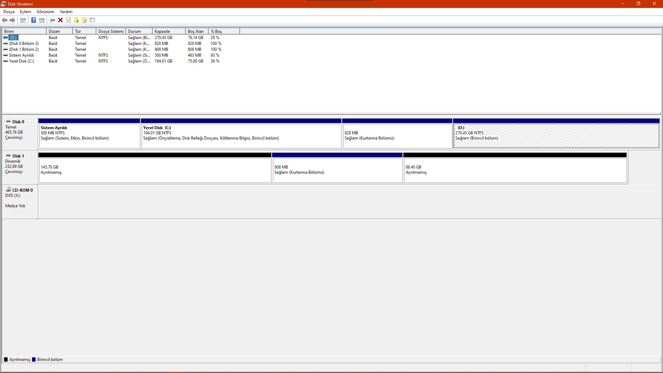Click the (D:) volume drive icon in the list
This screenshot has height=373, width=663.
(x=6, y=37)
